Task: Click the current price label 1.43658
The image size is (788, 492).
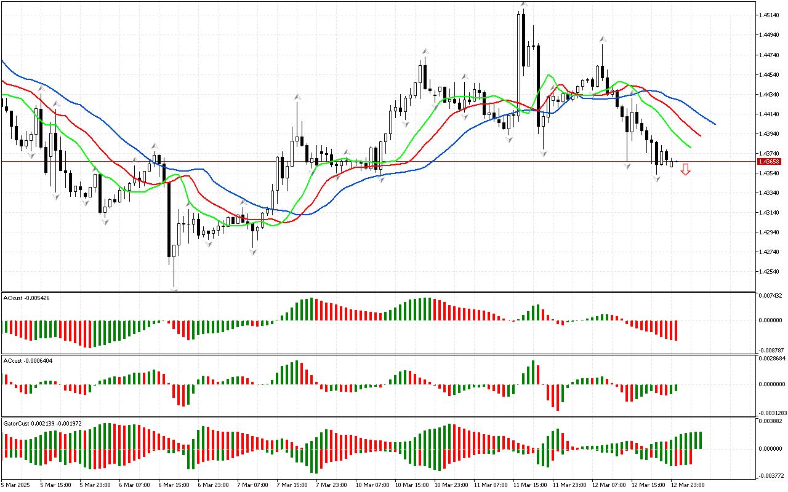Action: click(769, 161)
